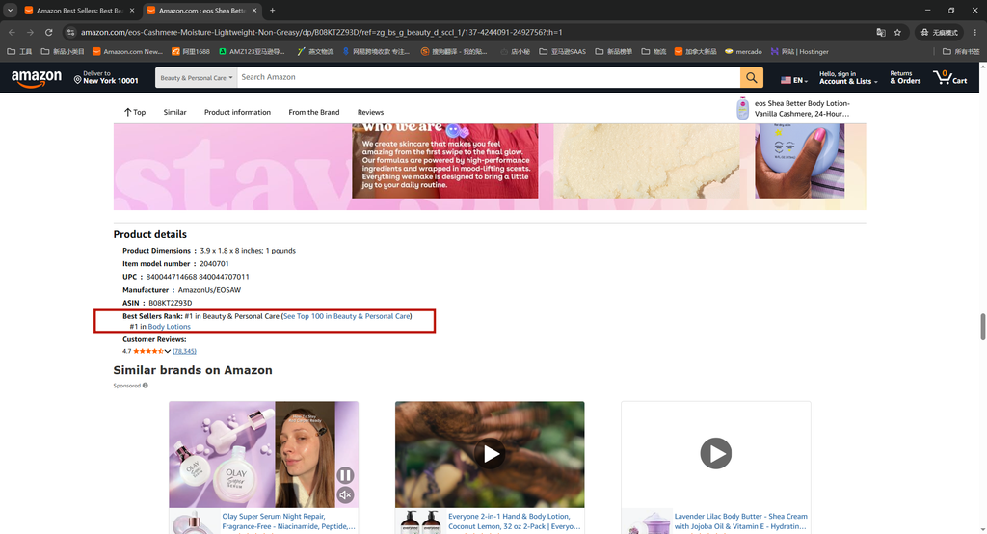
Task: Click the Sponsored info icon
Action: tap(146, 386)
